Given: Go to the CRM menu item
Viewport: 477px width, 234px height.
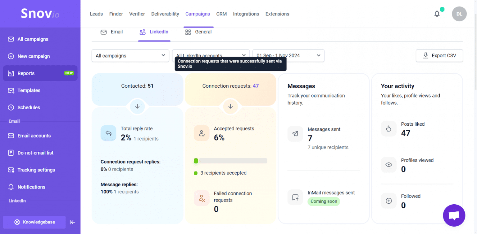Looking at the screenshot, I should pyautogui.click(x=221, y=14).
